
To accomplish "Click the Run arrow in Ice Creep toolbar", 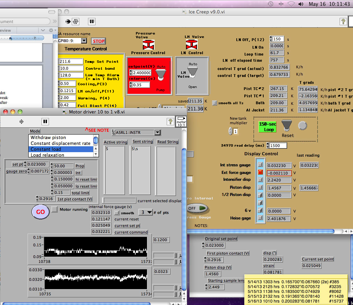I will [68, 21].
